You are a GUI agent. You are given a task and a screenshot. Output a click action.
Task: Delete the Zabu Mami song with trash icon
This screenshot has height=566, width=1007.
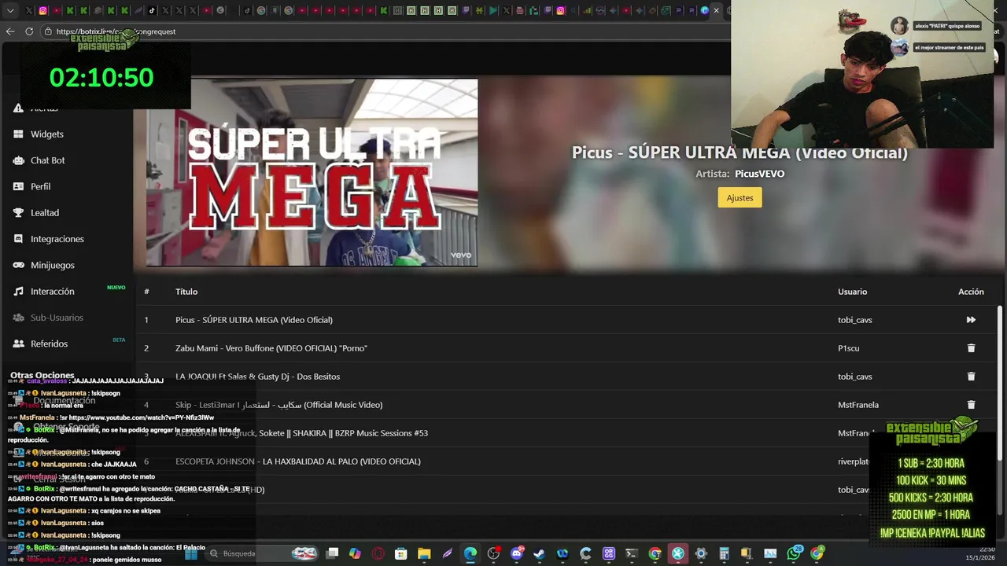click(971, 348)
